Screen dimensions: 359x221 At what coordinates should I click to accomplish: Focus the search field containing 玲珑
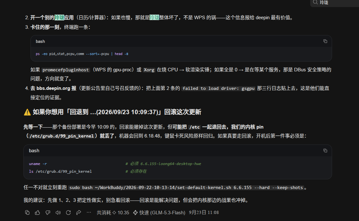click(335, 3)
